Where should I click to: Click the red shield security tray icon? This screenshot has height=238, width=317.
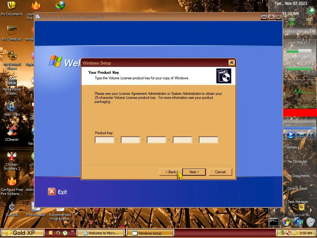click(x=288, y=233)
